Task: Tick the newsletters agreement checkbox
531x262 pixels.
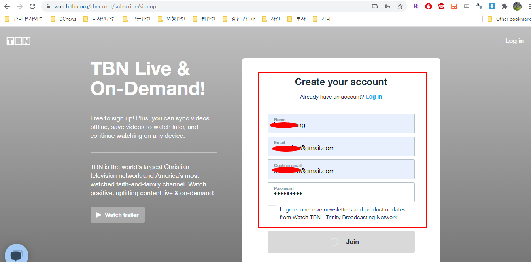Action: tap(272, 209)
